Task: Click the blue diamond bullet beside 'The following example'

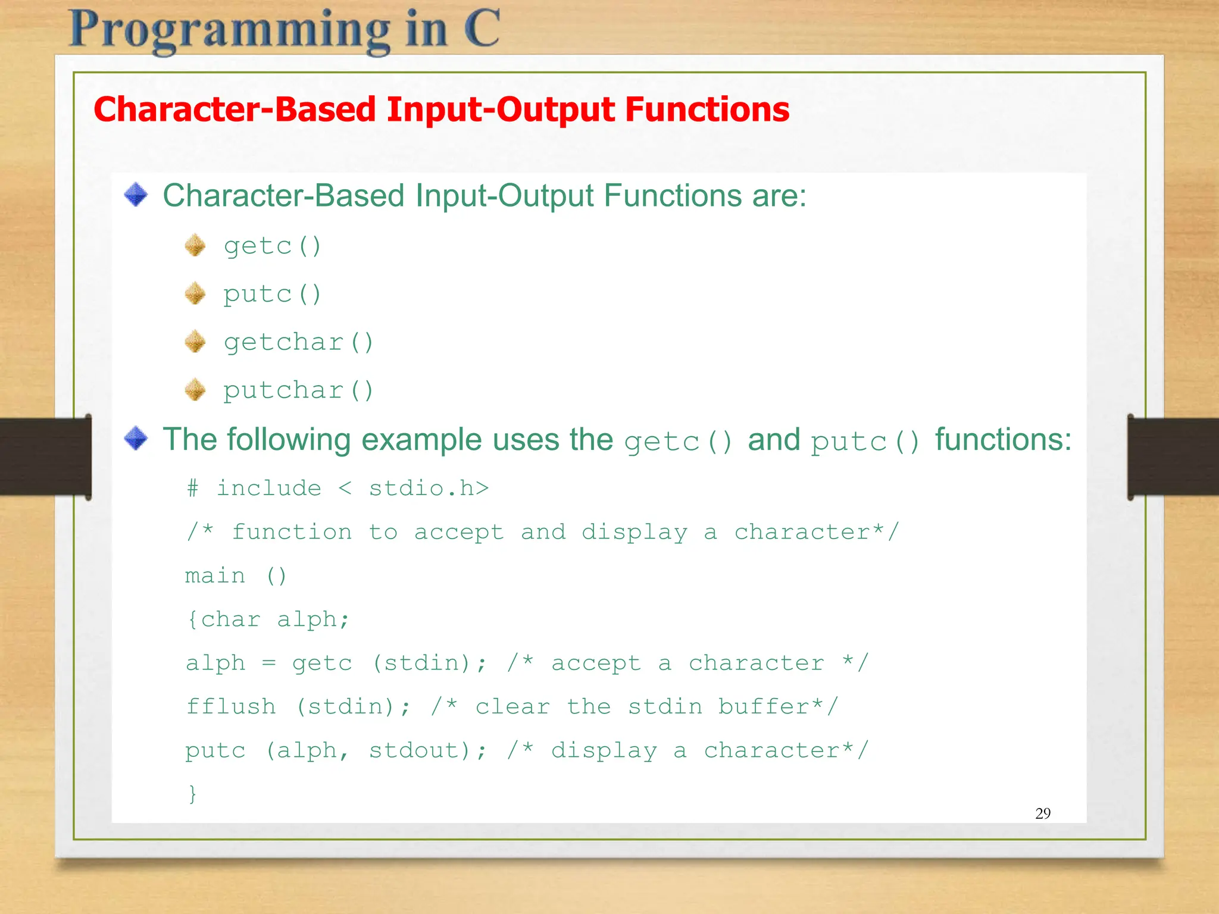Action: pos(136,439)
